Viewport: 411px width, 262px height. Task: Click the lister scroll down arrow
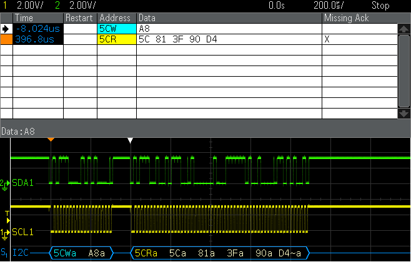coord(404,114)
